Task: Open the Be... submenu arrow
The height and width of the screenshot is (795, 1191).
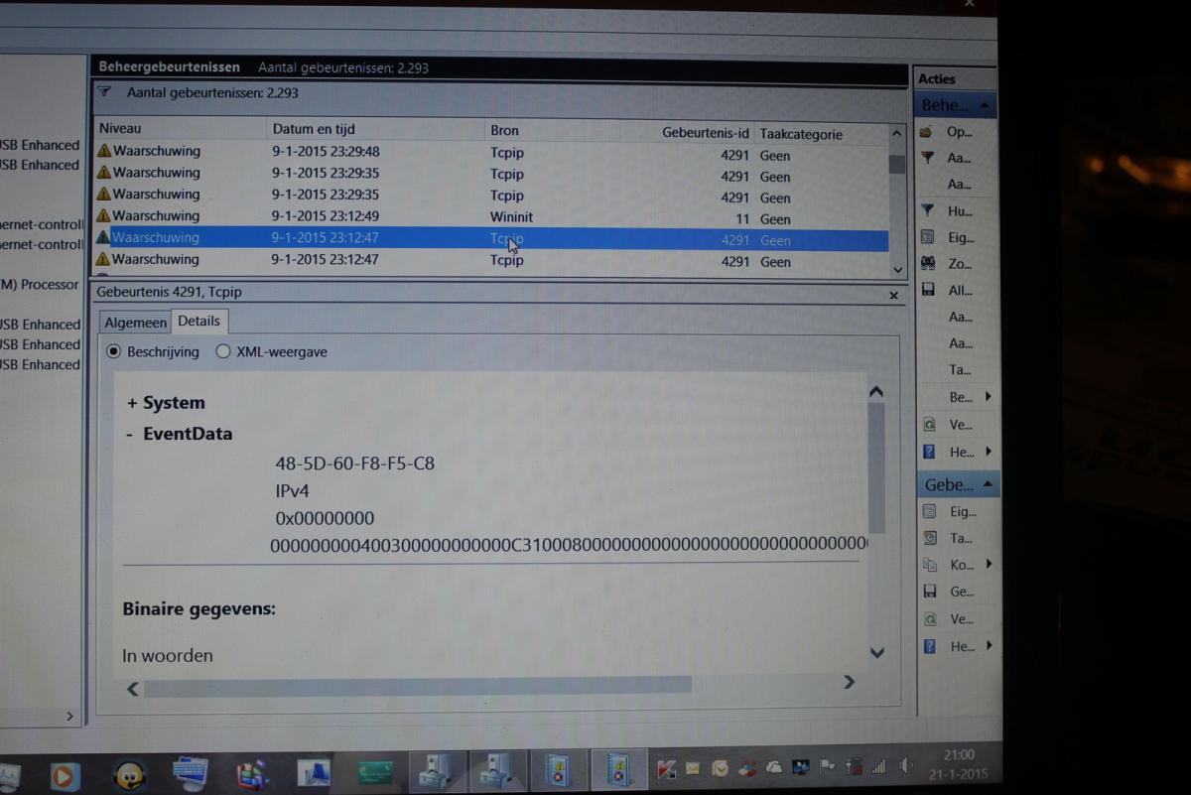Action: pos(988,397)
